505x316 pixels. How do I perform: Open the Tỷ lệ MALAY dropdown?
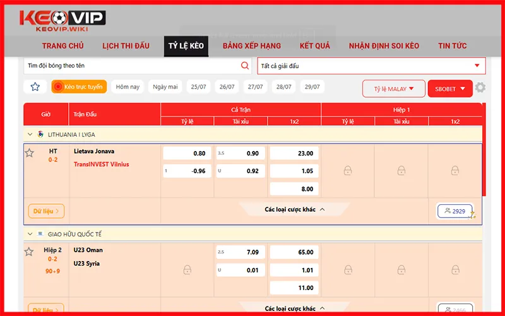[393, 88]
